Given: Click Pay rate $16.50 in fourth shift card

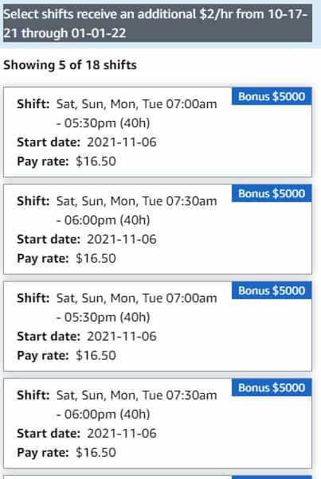Looking at the screenshot, I should (x=66, y=453).
